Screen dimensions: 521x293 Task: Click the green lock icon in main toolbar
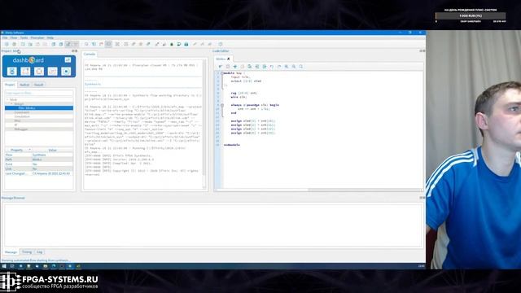coord(172,44)
